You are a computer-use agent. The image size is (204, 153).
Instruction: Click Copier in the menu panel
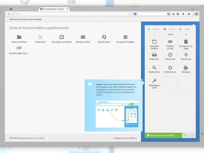169,29
